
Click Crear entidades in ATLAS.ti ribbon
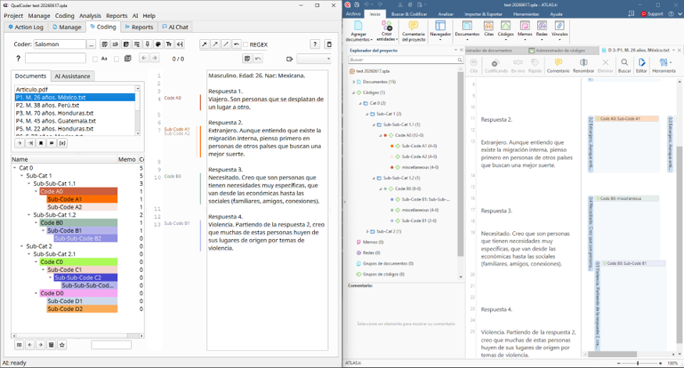[386, 31]
